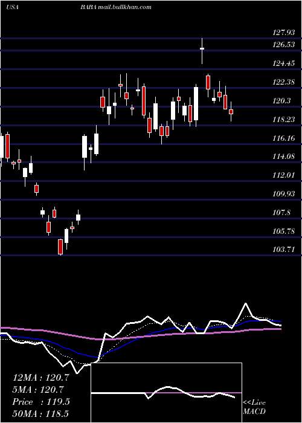
Task: Select the last red candlestick on the right
Action: 231,112
